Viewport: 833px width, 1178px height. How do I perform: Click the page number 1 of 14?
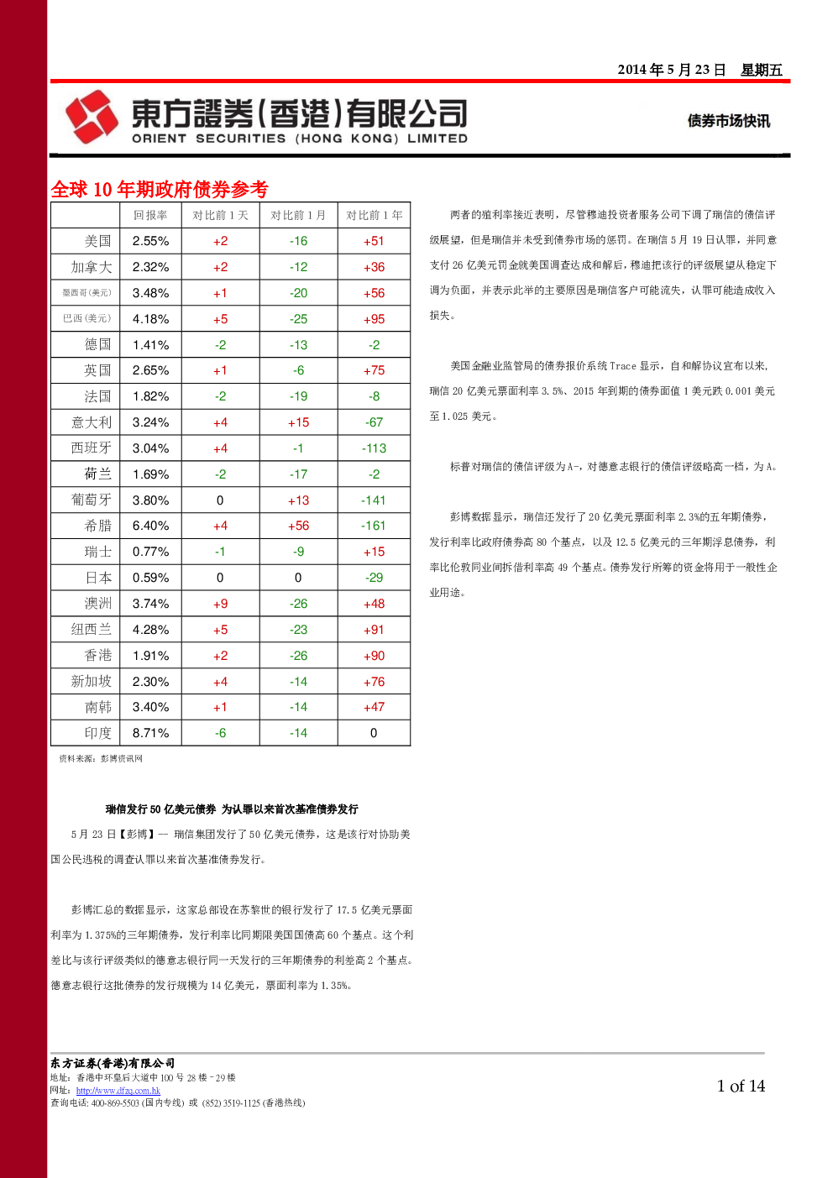pyautogui.click(x=741, y=1086)
